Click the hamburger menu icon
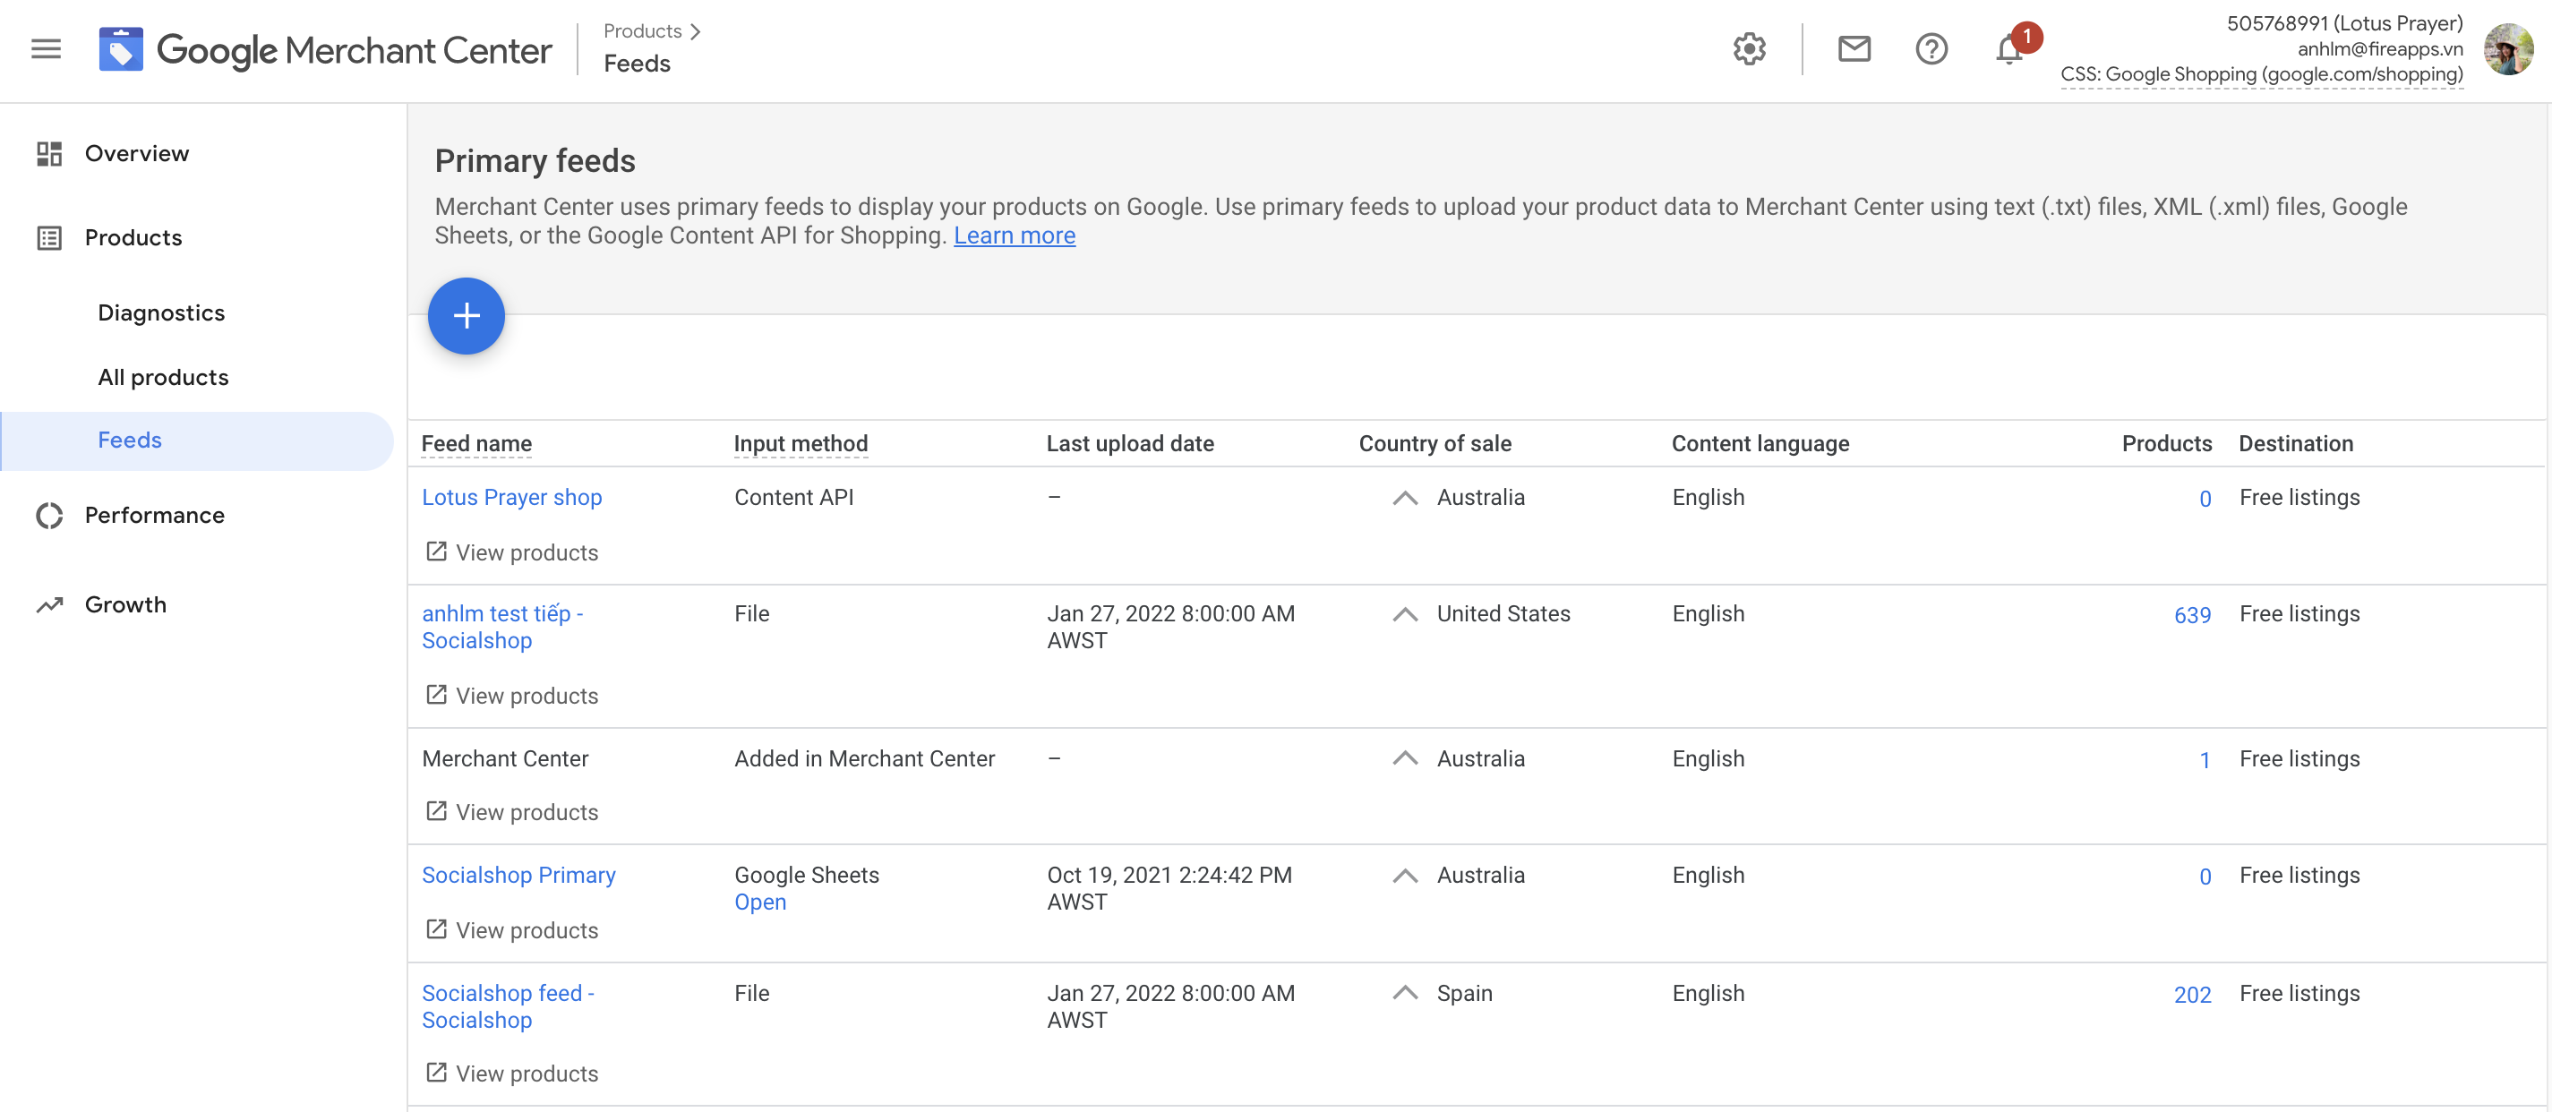This screenshot has height=1112, width=2552. tap(44, 49)
